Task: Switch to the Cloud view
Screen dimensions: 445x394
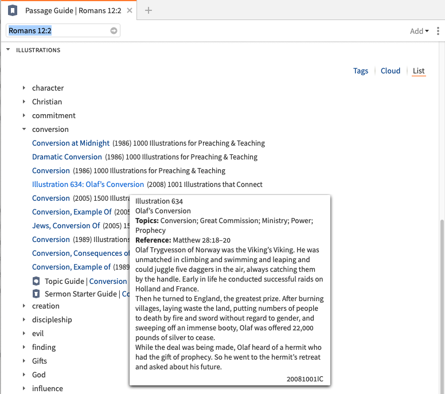Action: coord(390,71)
